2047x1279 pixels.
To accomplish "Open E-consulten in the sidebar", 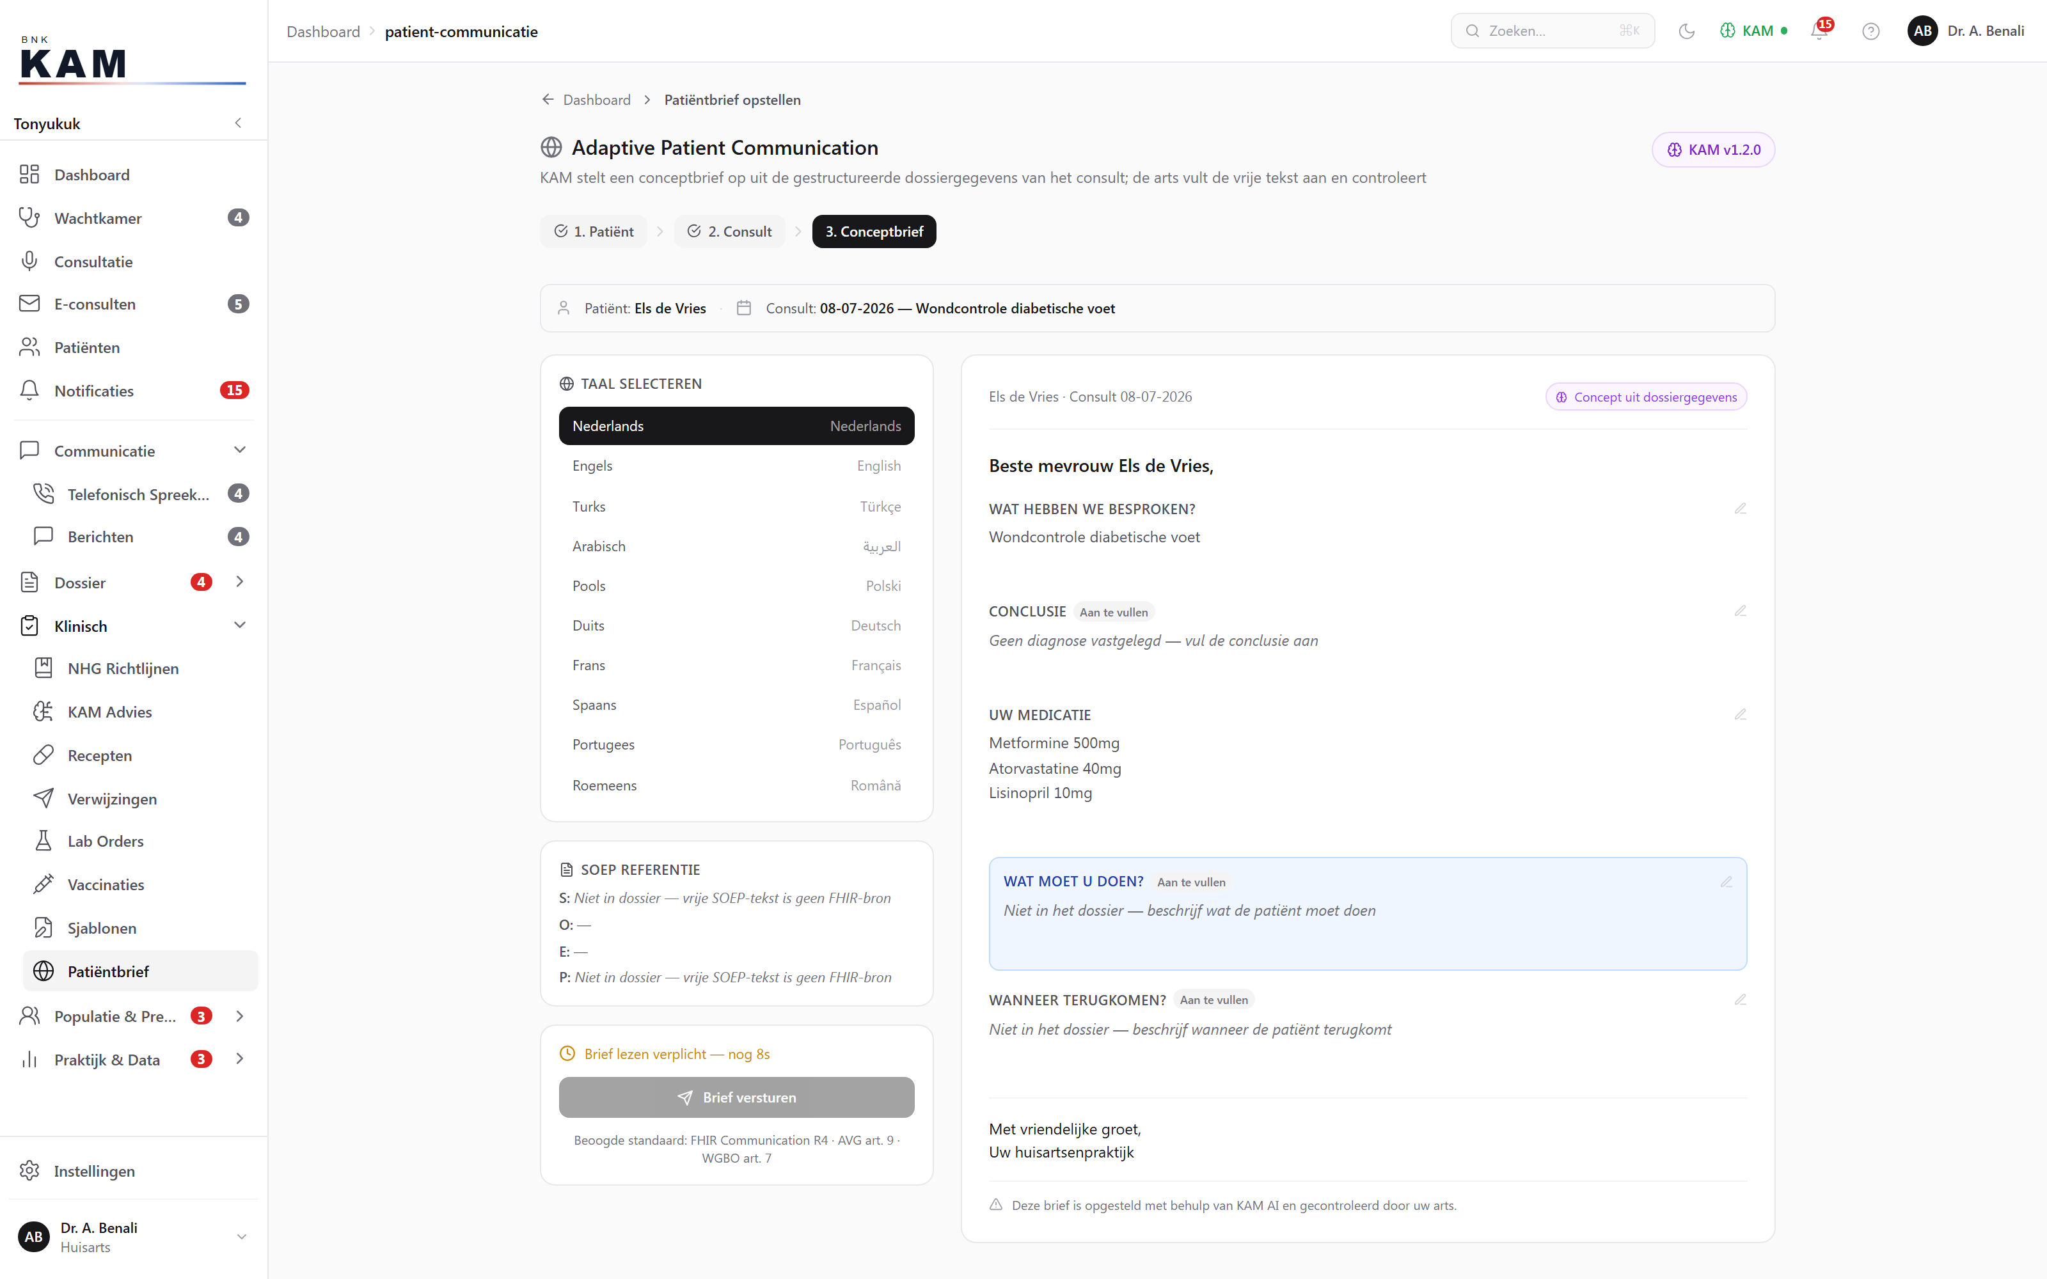I will [134, 304].
